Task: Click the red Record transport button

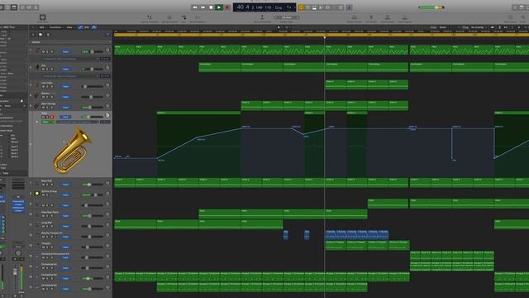Action: (x=227, y=7)
